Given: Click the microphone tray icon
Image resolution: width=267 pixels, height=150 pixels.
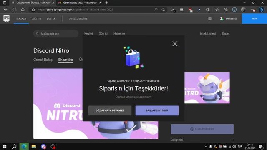Looking at the screenshot, I should 211,147.
